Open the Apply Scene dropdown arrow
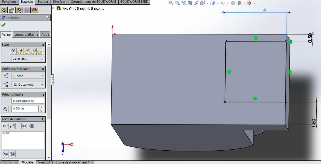Screen dimensions: 321x164 (244, 3)
